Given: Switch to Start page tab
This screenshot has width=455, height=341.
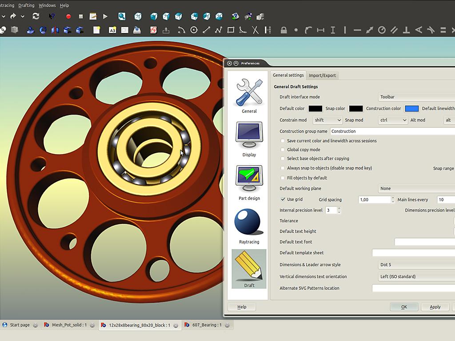Looking at the screenshot, I should pyautogui.click(x=20, y=325).
